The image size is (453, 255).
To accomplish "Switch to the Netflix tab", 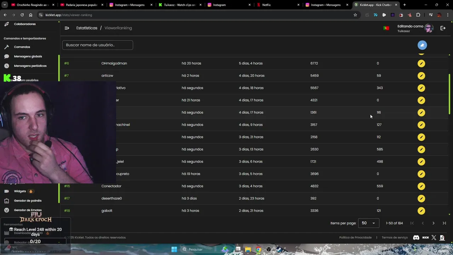I will point(278,5).
